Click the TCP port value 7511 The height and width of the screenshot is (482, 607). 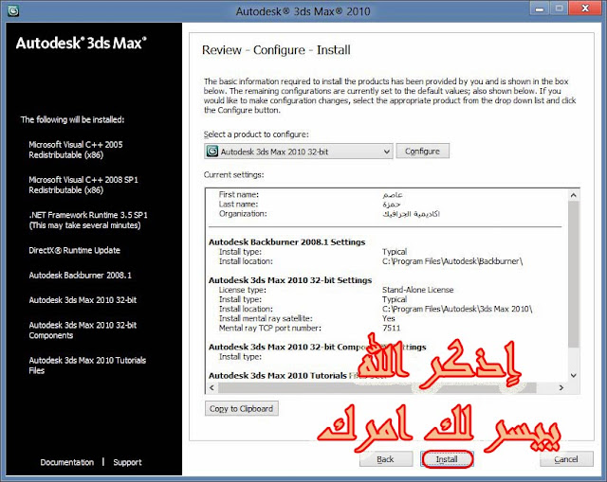[x=392, y=329]
